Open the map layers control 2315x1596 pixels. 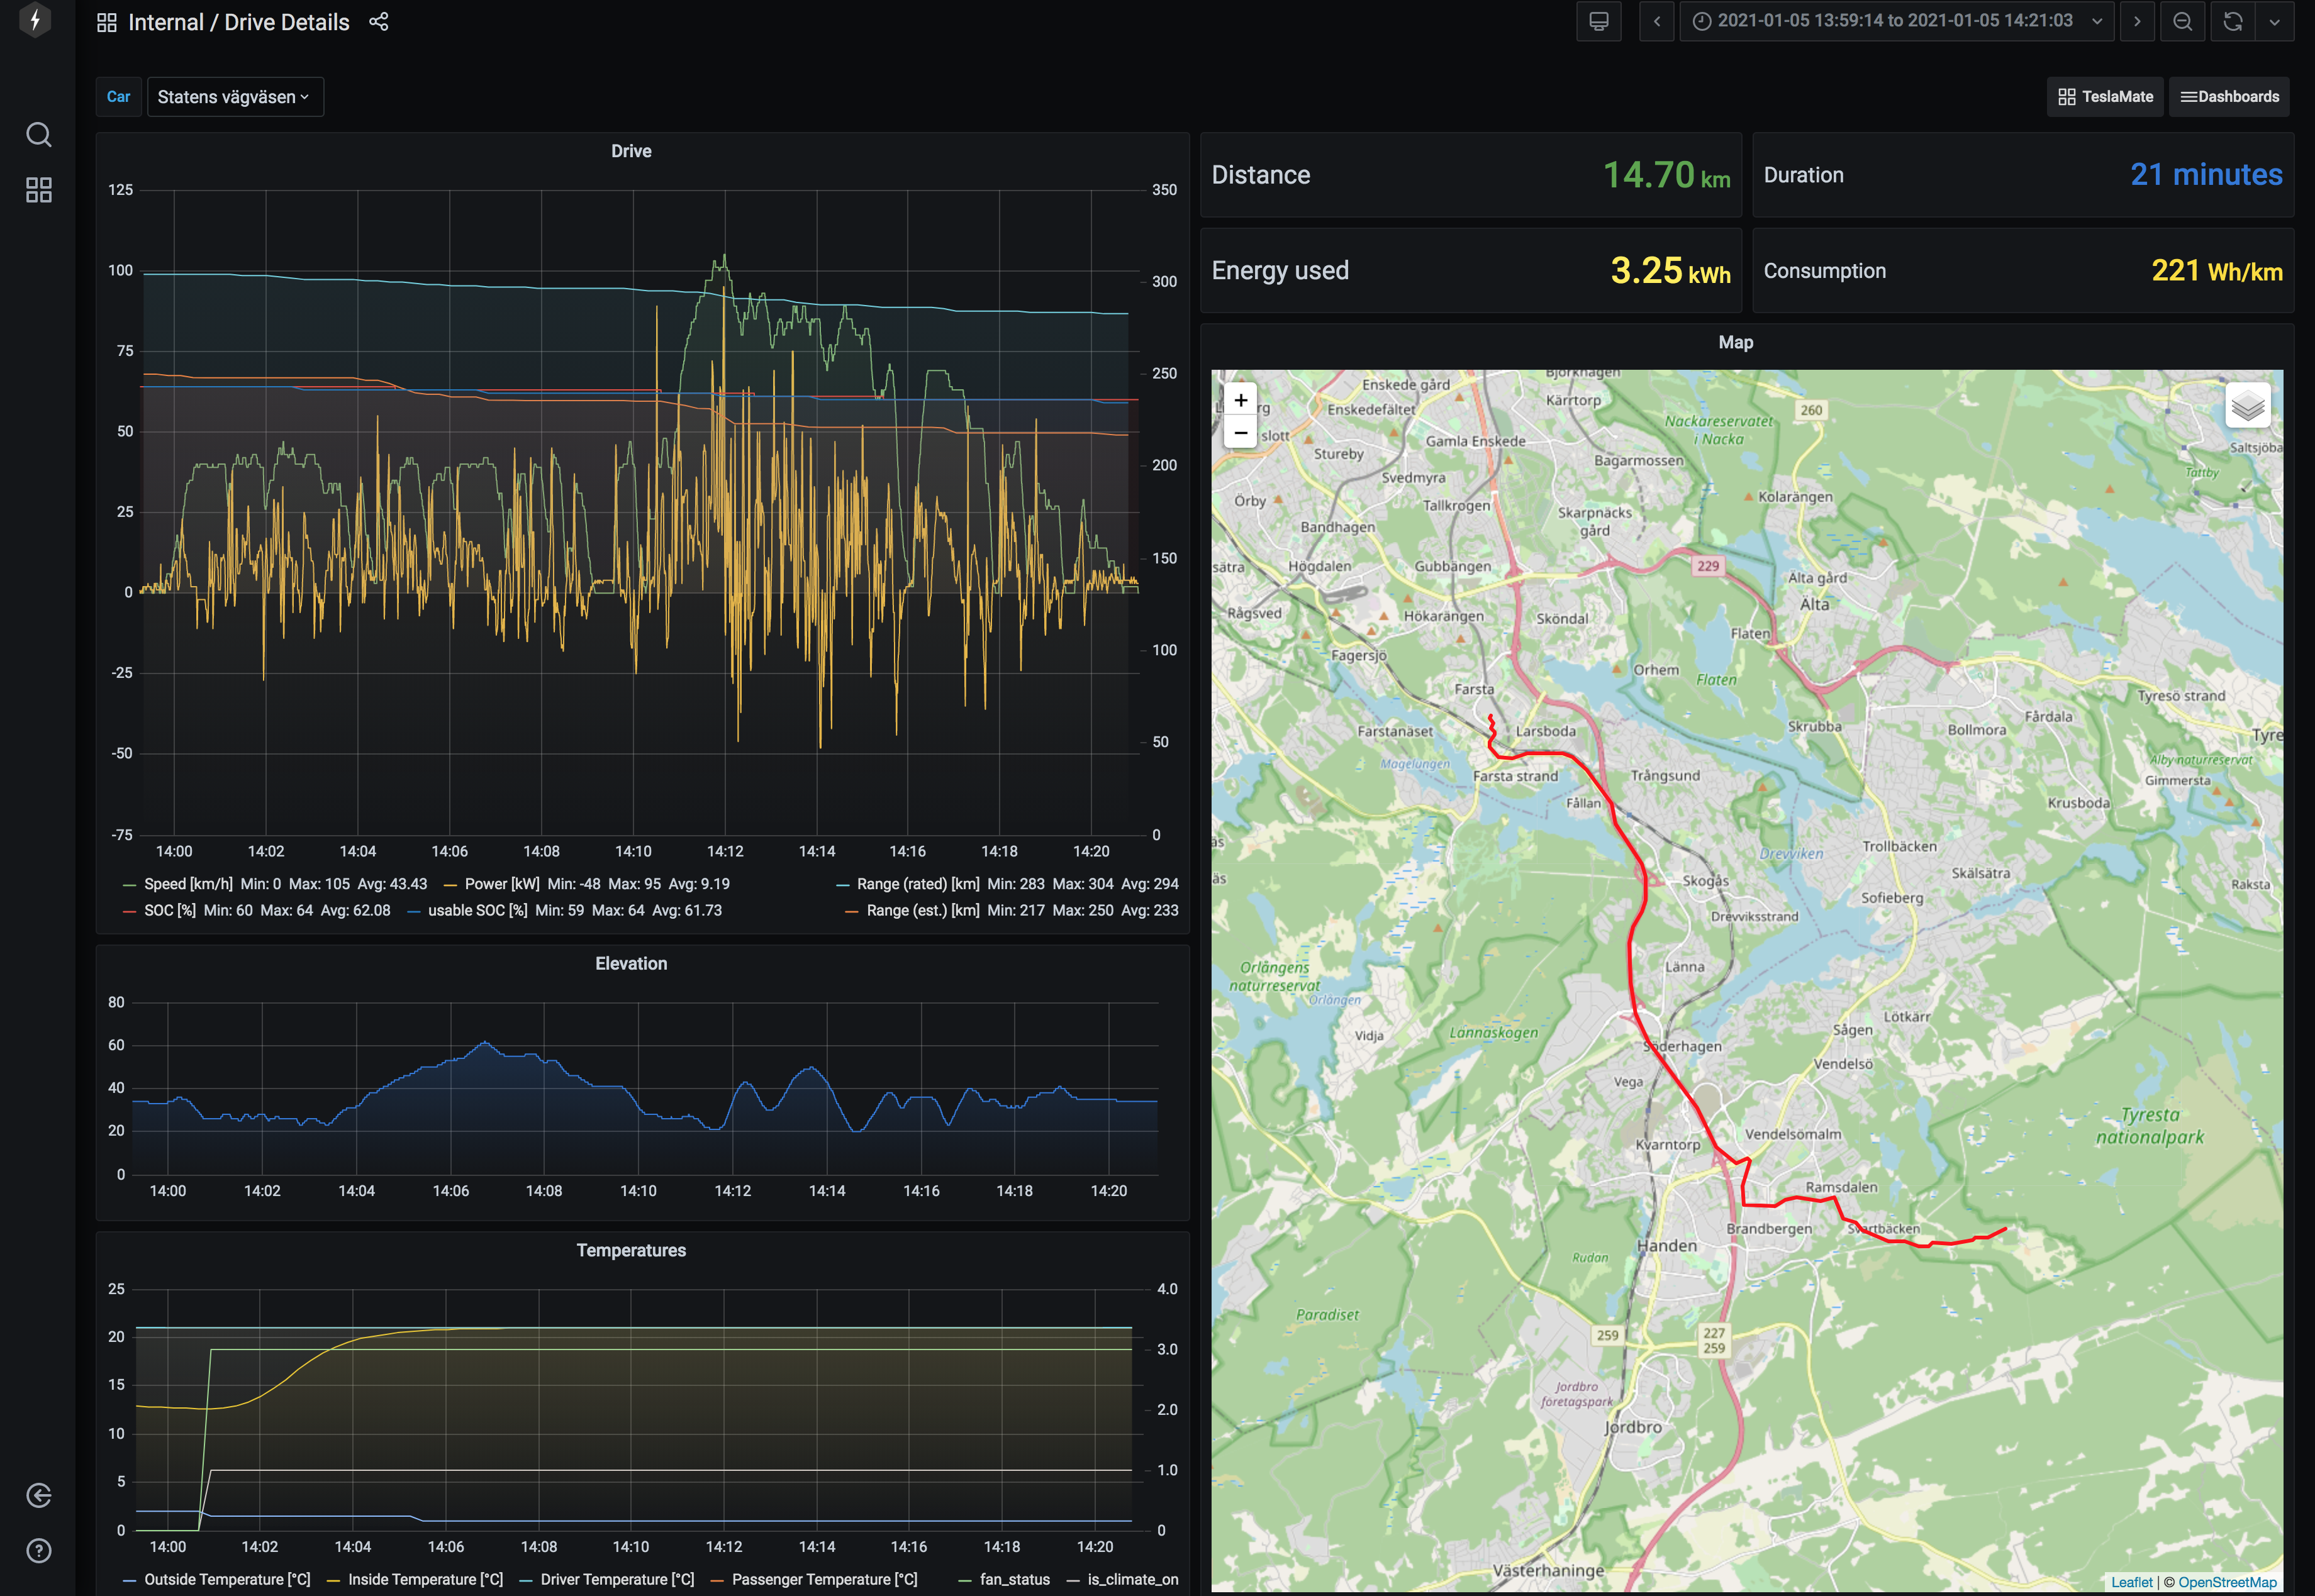(x=2247, y=406)
